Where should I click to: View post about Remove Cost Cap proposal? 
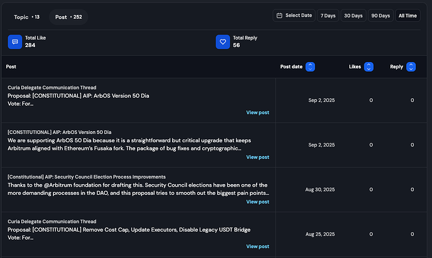tap(257, 247)
